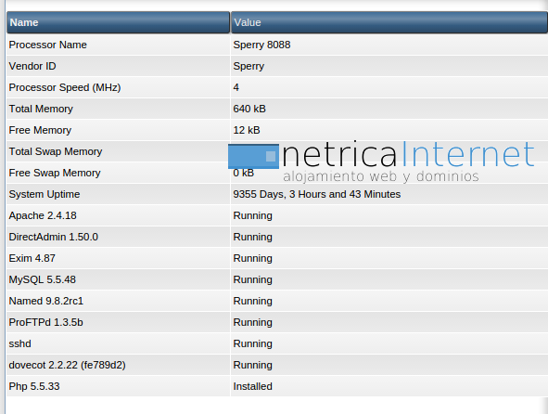Click the Named 9.8.2rc1 entry

45,301
